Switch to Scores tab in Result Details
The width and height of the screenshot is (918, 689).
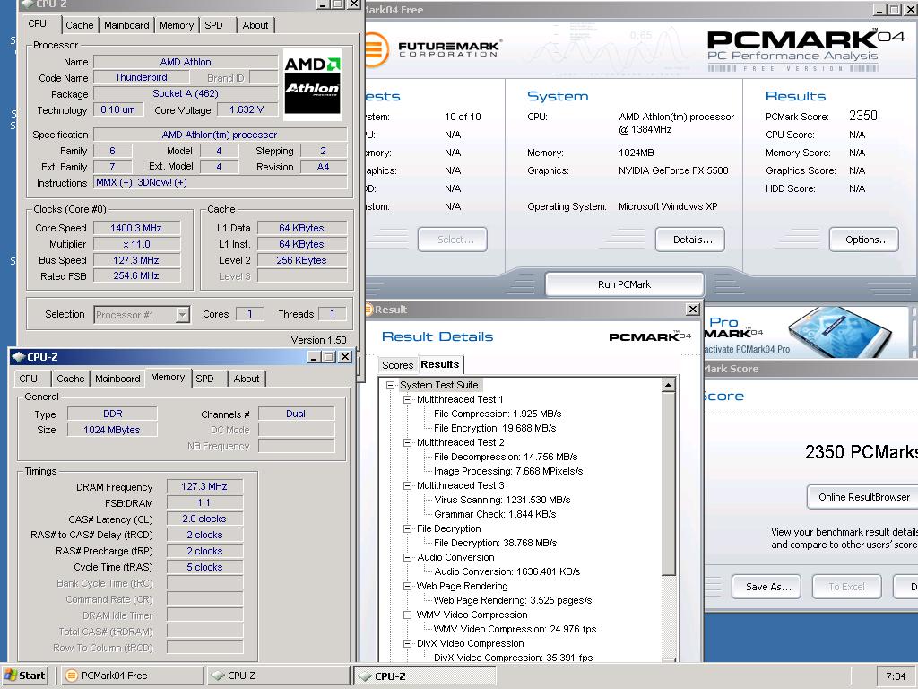397,365
